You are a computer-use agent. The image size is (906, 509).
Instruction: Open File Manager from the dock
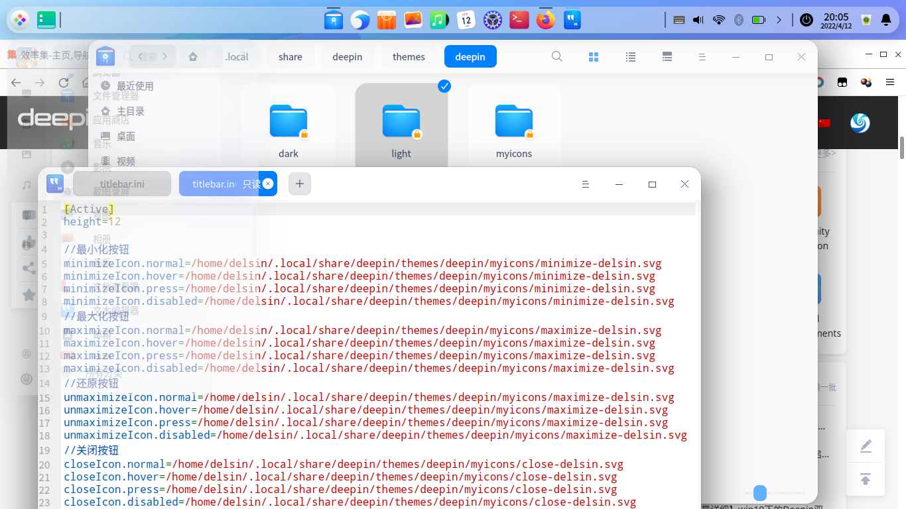click(x=334, y=20)
